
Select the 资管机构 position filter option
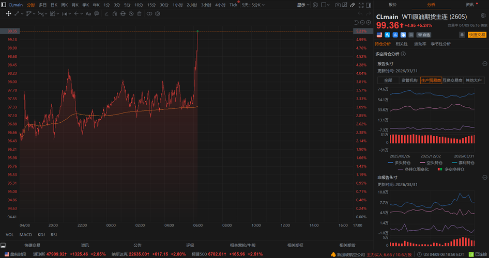coord(409,80)
